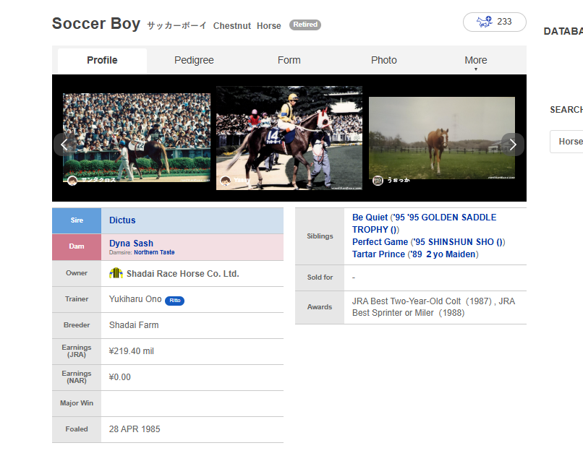The image size is (583, 456).
Task: Open the '95 Shinshun Sho race link
Action: pos(458,242)
